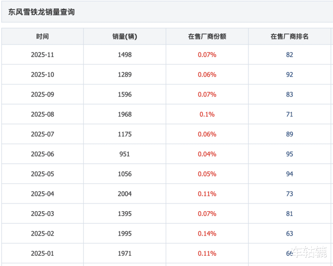333x266 pixels.
Task: Open the rank 95 link
Action: pos(289,154)
